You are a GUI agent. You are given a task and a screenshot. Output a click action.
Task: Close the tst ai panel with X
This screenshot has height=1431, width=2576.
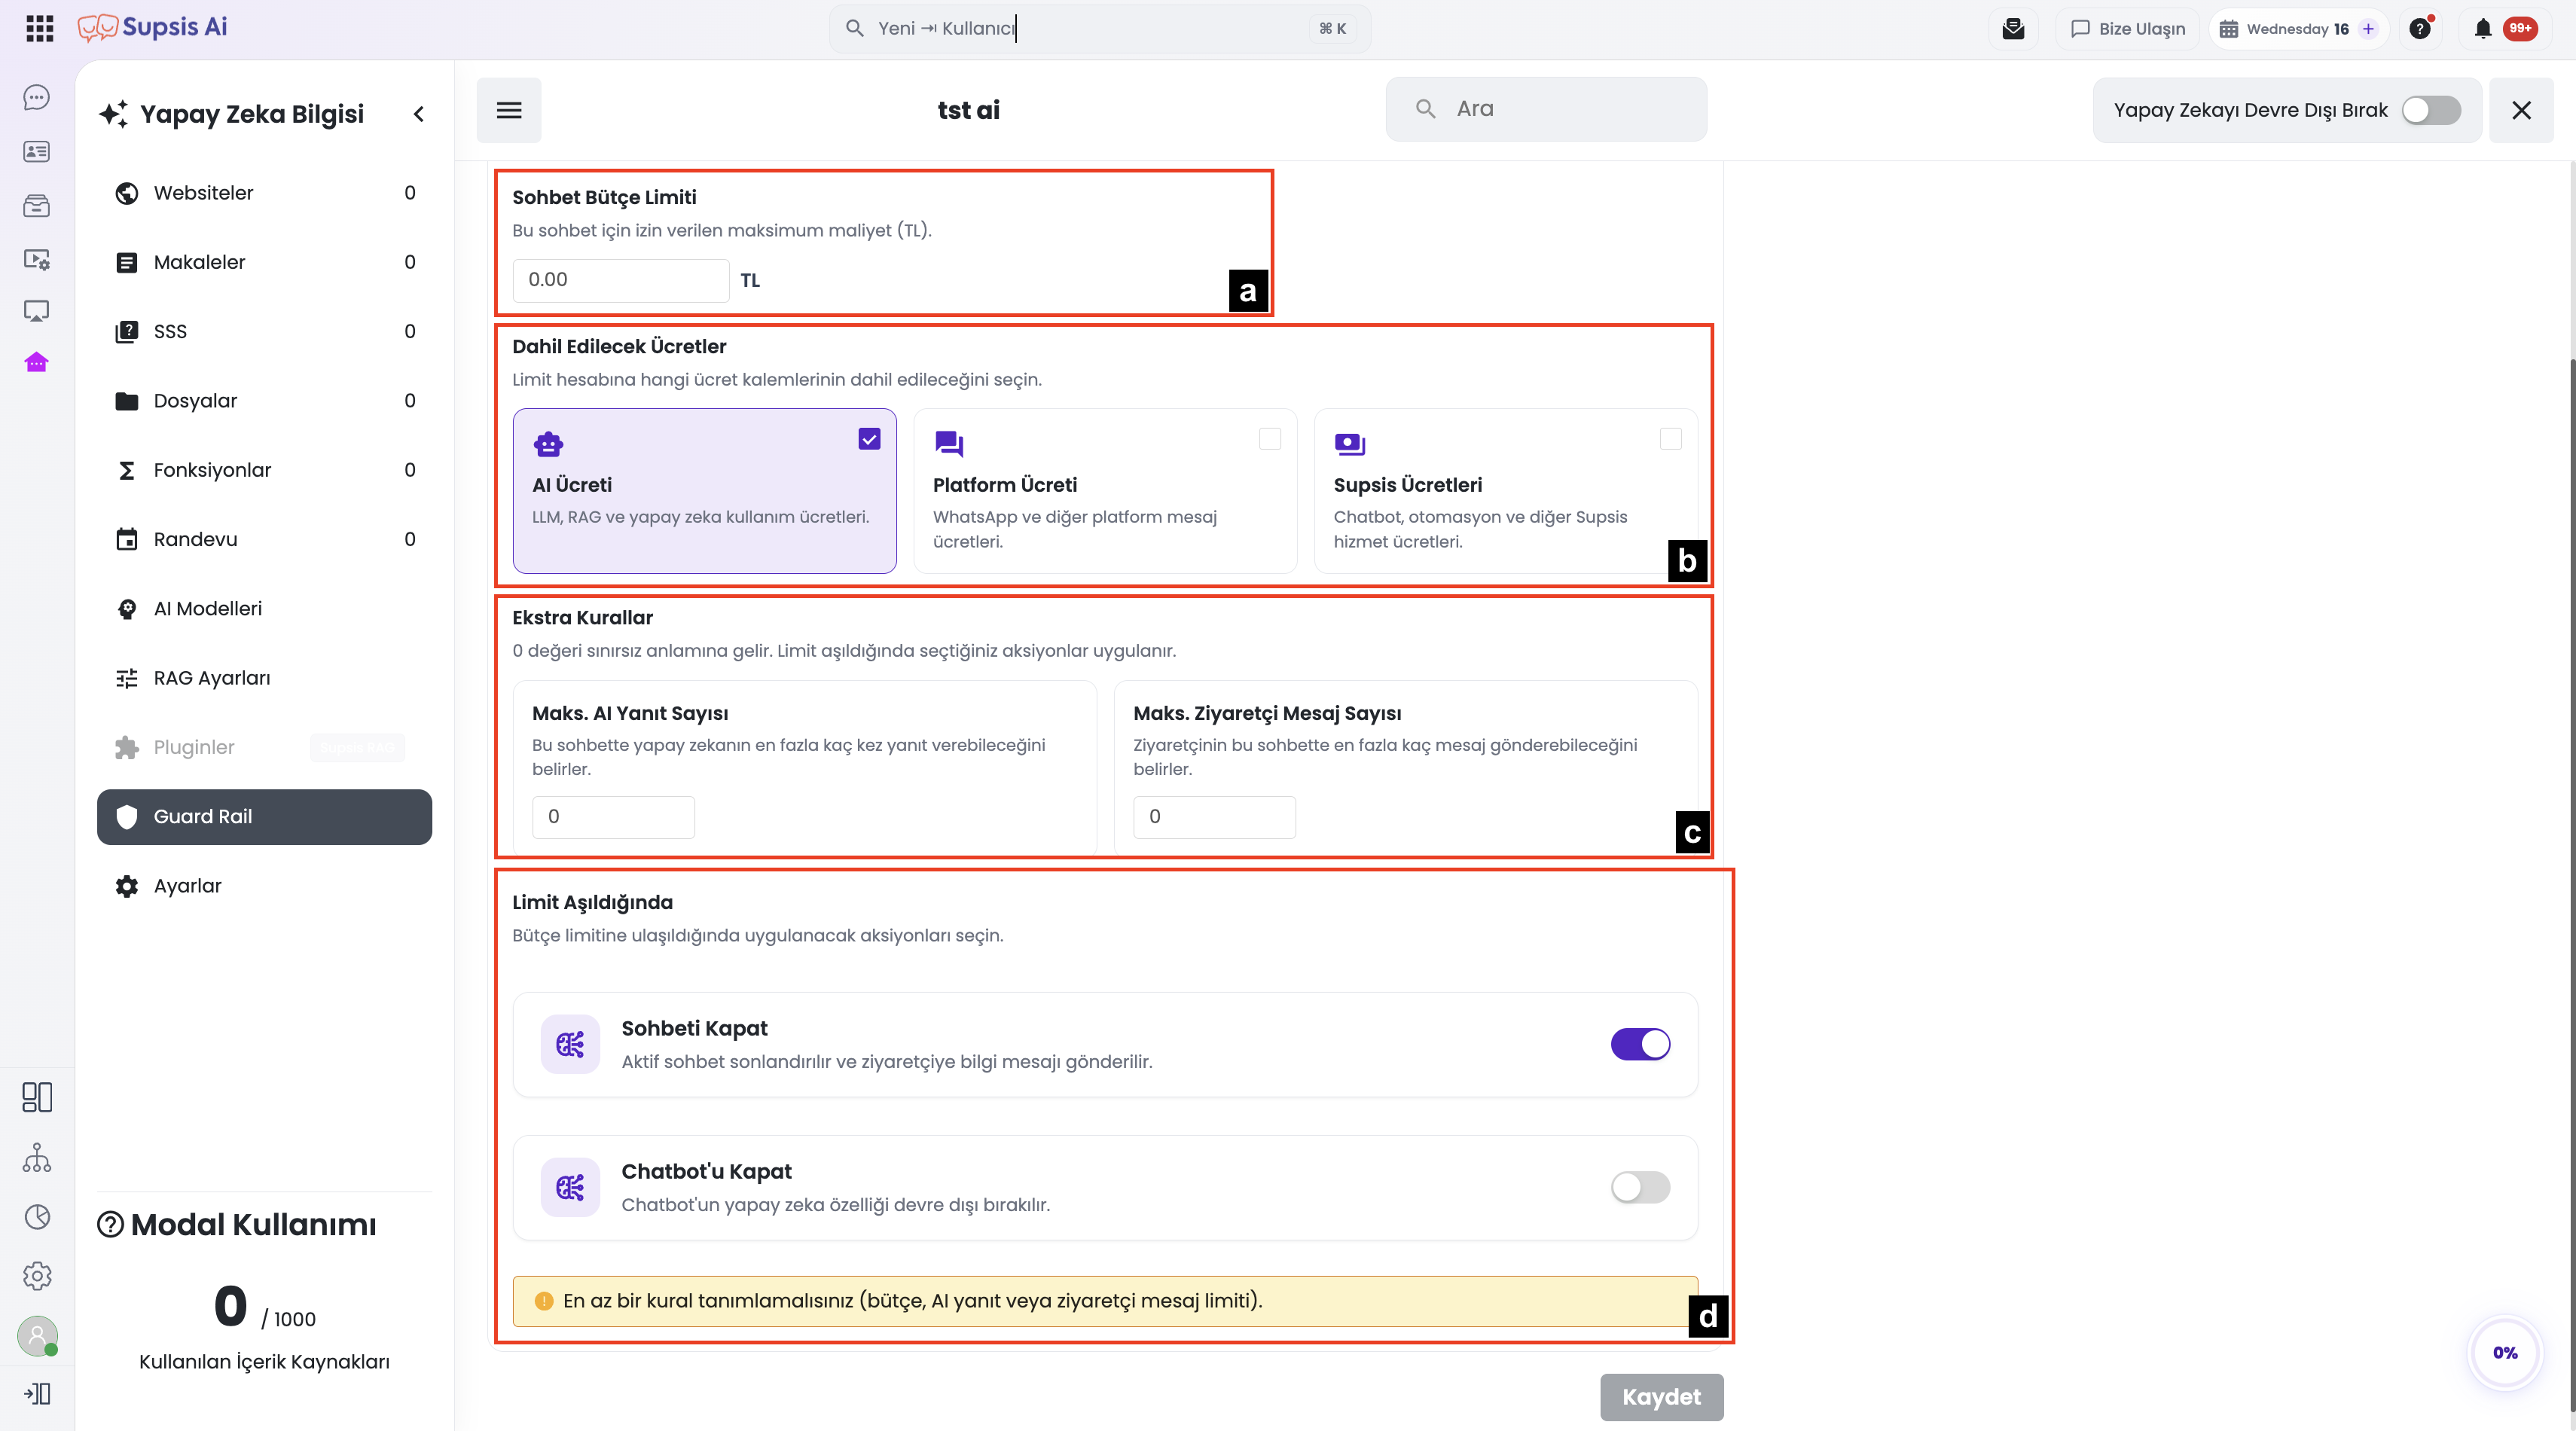[x=2521, y=110]
